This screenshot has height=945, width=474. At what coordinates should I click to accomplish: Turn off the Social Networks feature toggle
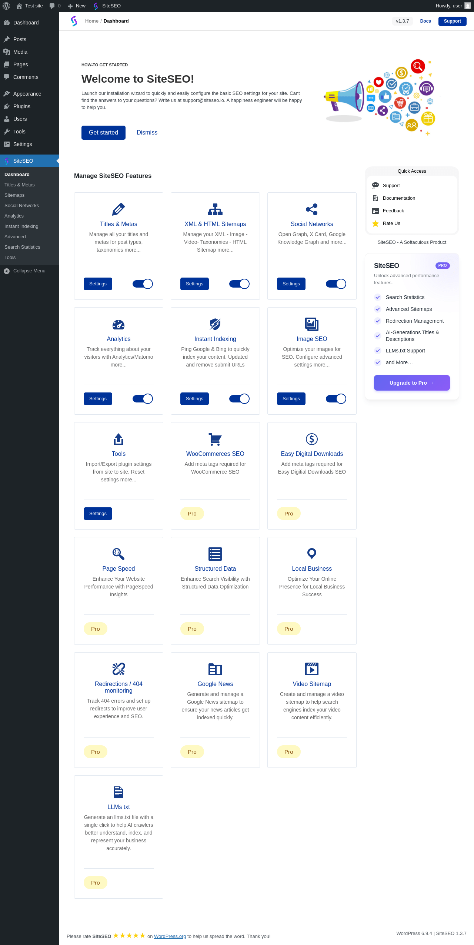pos(336,284)
